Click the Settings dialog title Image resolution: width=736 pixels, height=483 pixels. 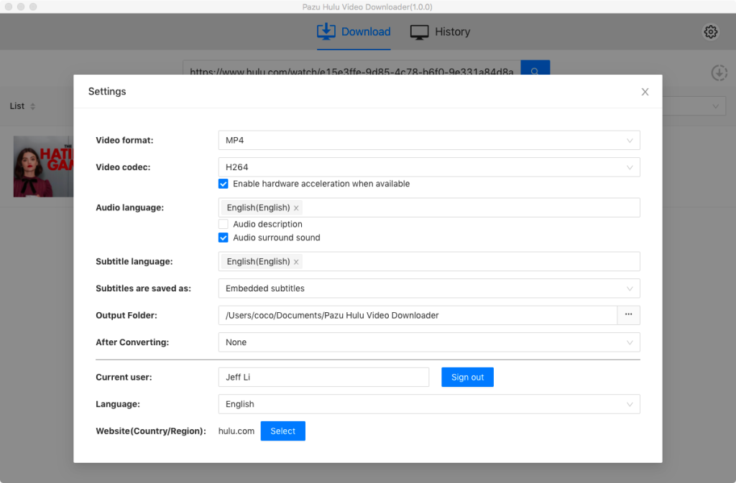[107, 91]
